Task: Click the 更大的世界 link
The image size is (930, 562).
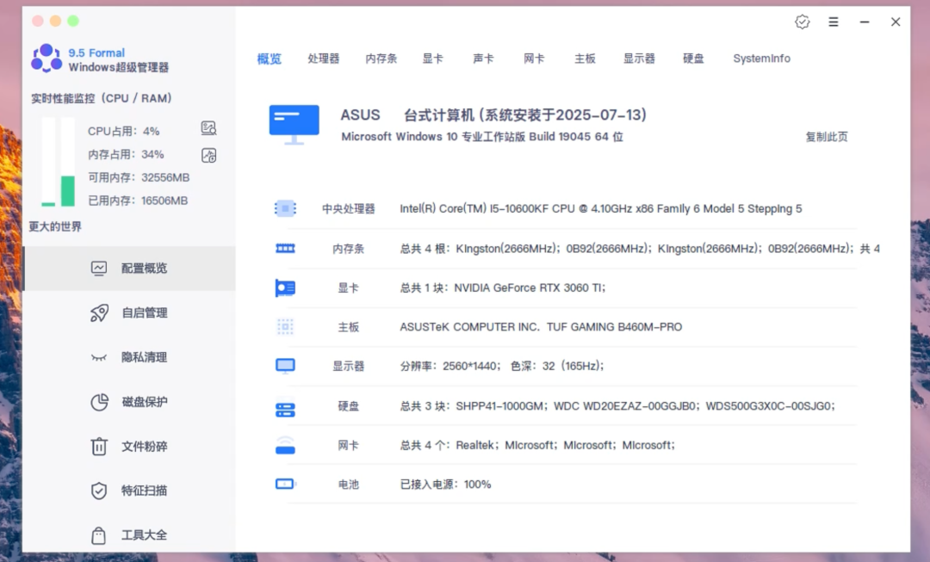Action: (55, 226)
